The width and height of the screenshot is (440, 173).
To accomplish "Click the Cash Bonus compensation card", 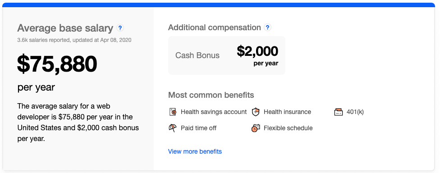I will point(227,55).
